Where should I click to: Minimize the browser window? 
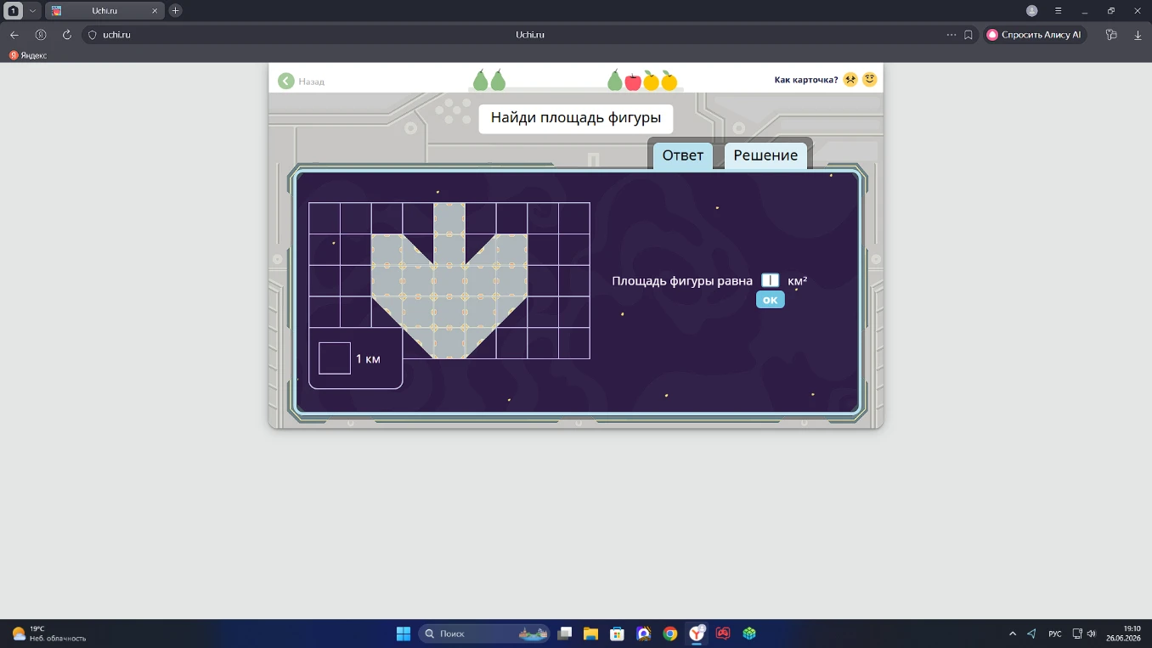coord(1085,11)
